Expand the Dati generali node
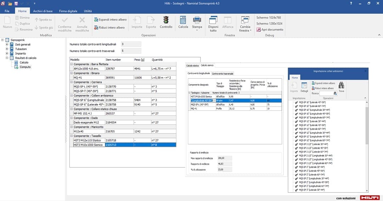This screenshot has width=383, height=201. pyautogui.click(x=7, y=45)
